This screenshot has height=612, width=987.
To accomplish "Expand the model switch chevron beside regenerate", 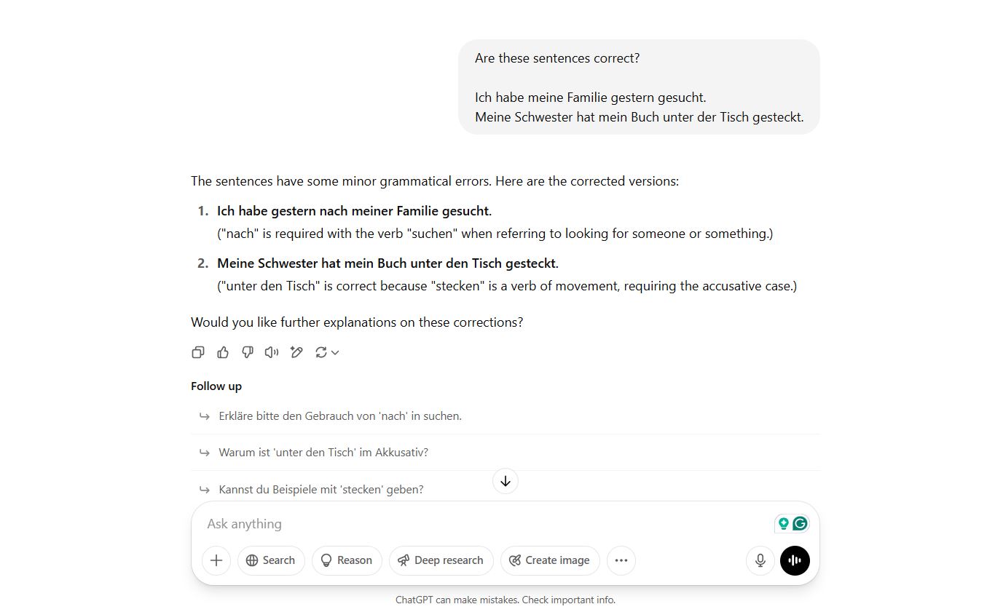I will (335, 352).
